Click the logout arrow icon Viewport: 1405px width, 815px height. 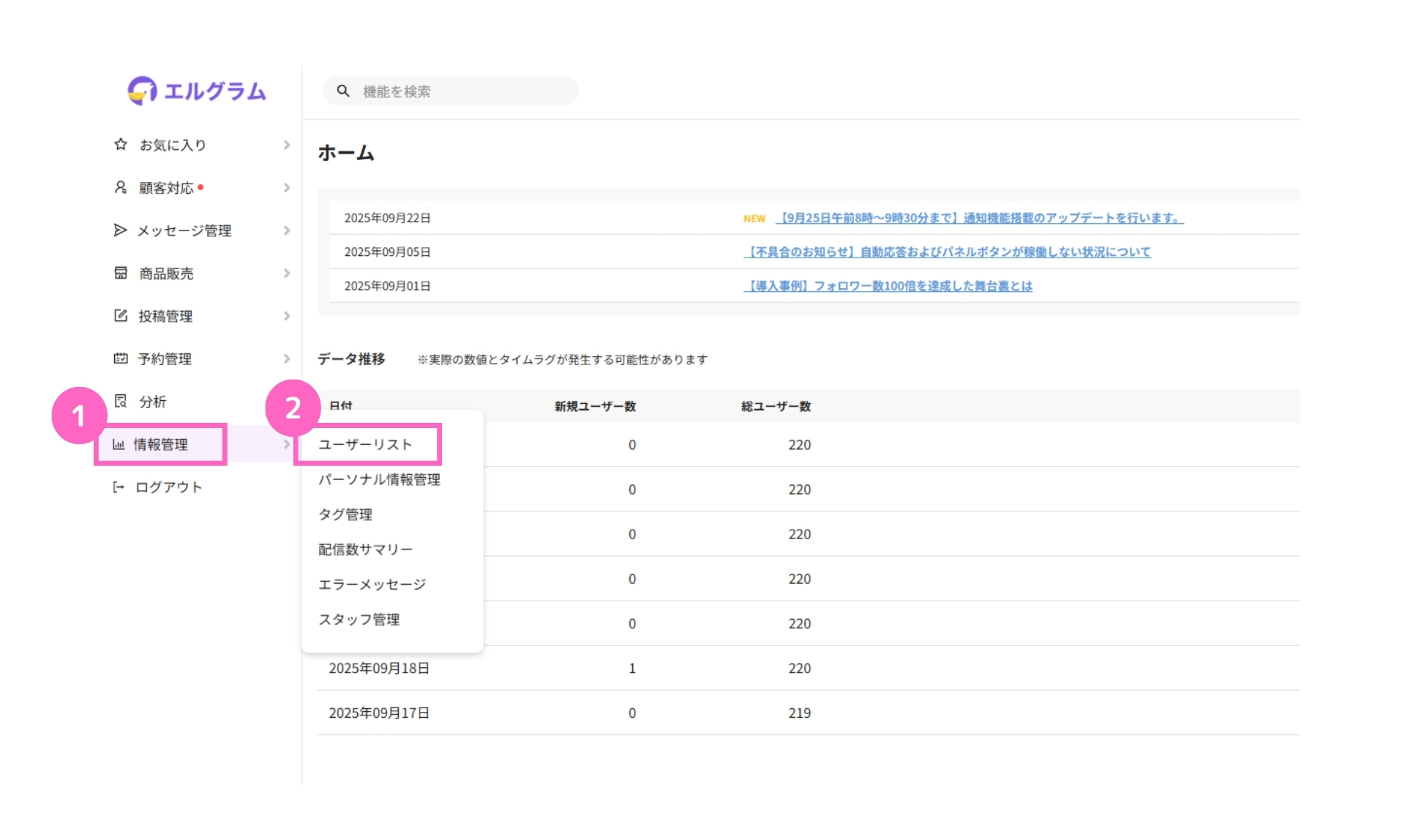[x=118, y=487]
